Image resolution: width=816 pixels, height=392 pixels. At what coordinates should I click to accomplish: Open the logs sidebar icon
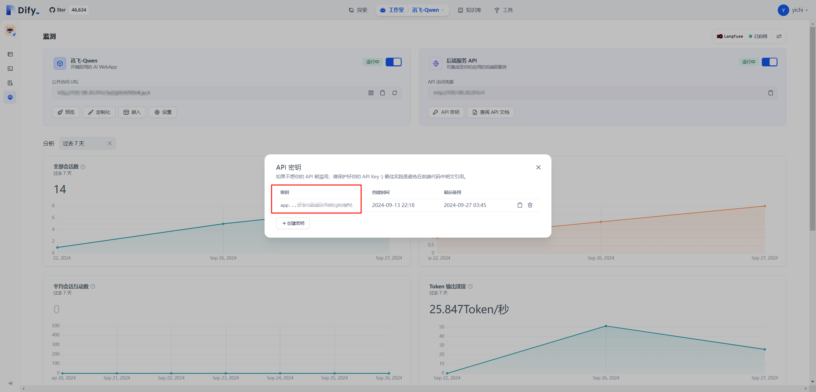pos(10,83)
